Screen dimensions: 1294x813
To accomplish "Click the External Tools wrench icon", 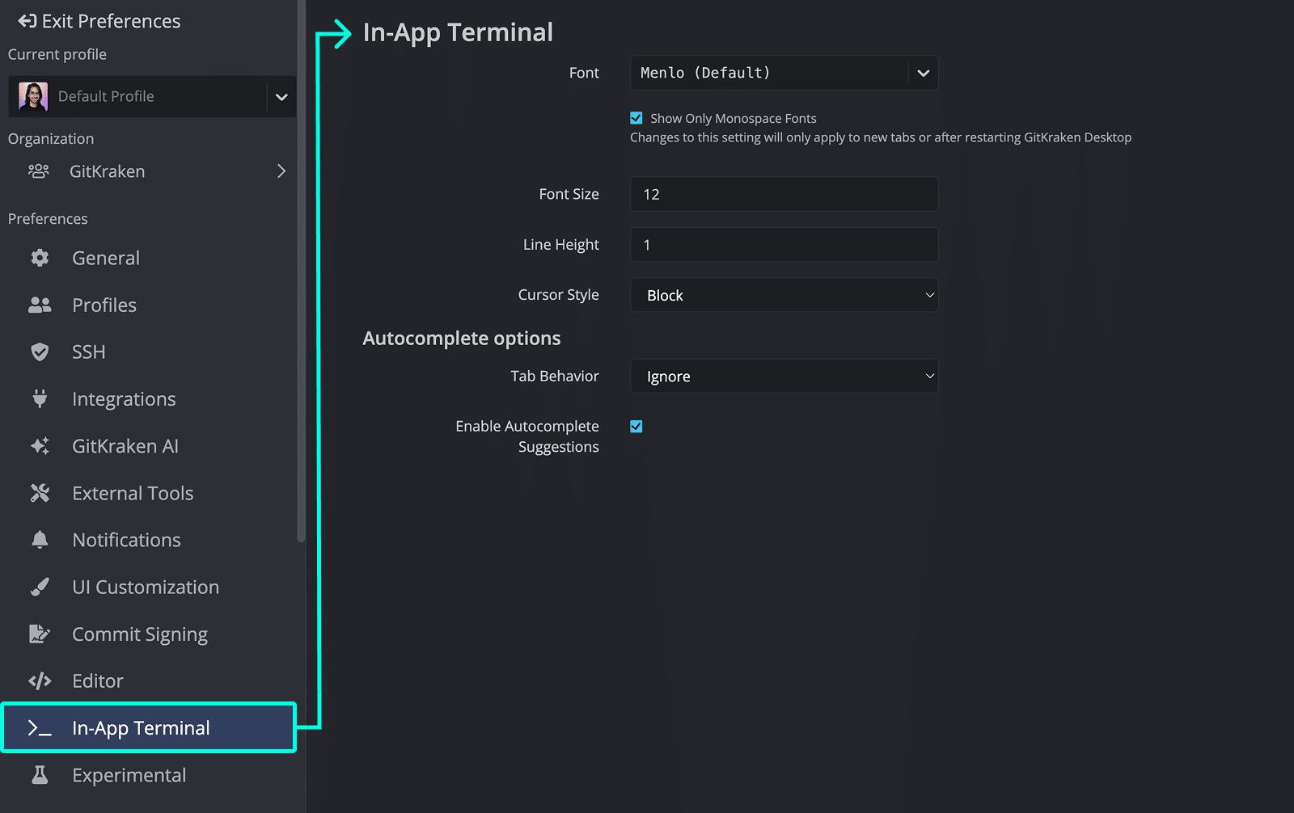I will tap(40, 493).
